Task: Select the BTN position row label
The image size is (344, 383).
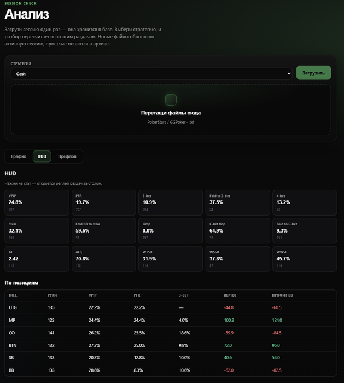Action: [13, 345]
